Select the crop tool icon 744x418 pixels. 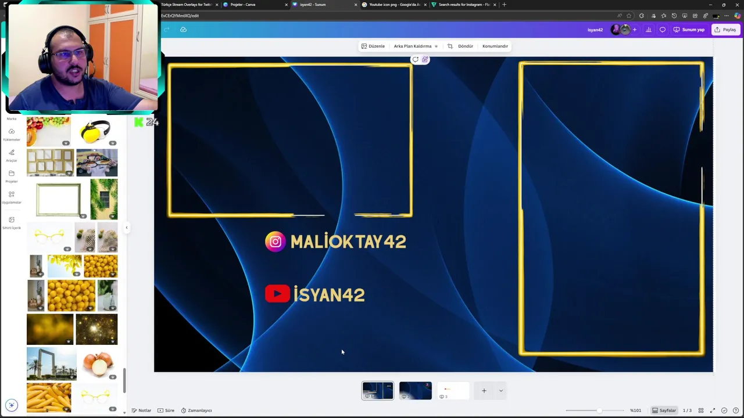(449, 46)
